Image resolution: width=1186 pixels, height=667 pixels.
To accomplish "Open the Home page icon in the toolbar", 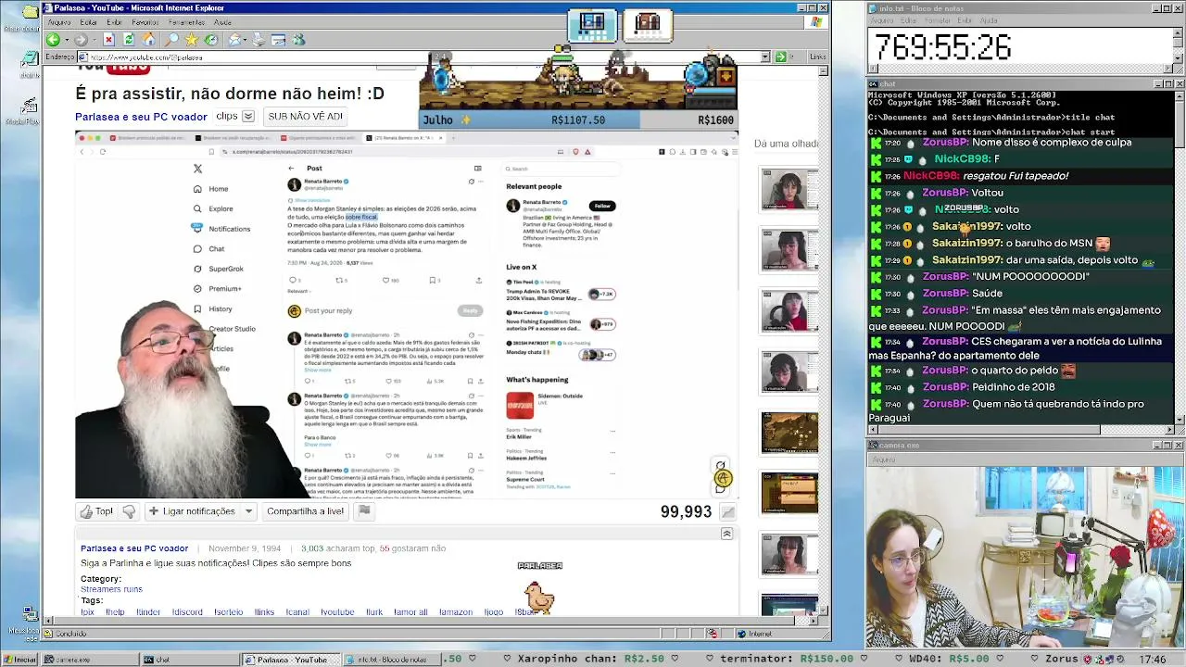I will [149, 40].
